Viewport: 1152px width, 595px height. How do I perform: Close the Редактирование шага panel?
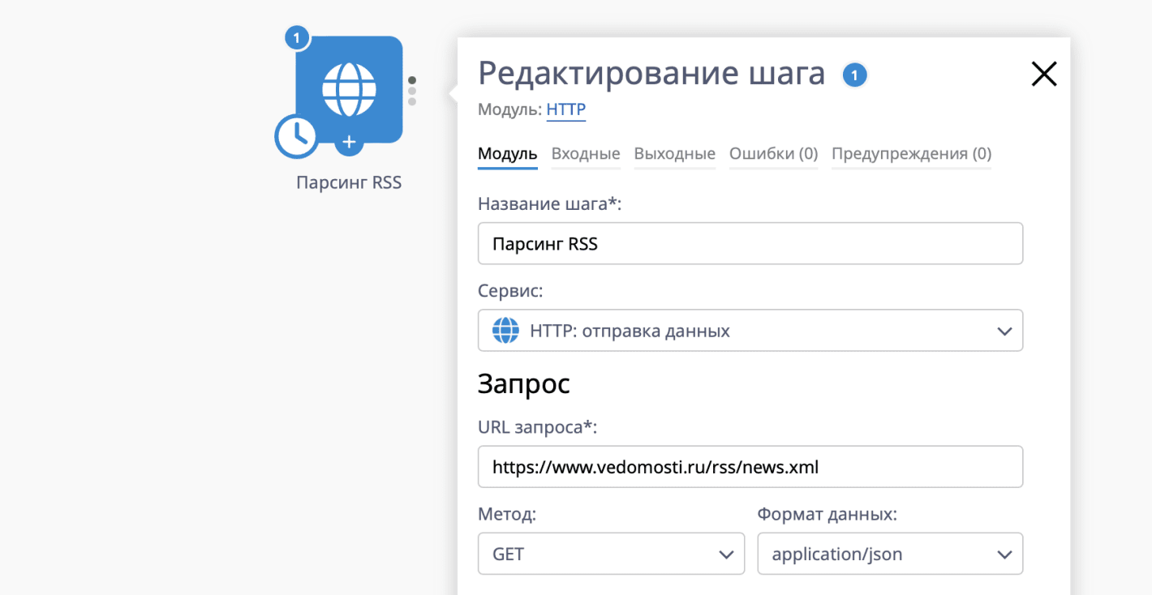1043,74
